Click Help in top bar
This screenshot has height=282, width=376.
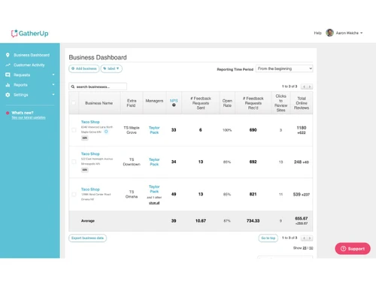pyautogui.click(x=317, y=33)
